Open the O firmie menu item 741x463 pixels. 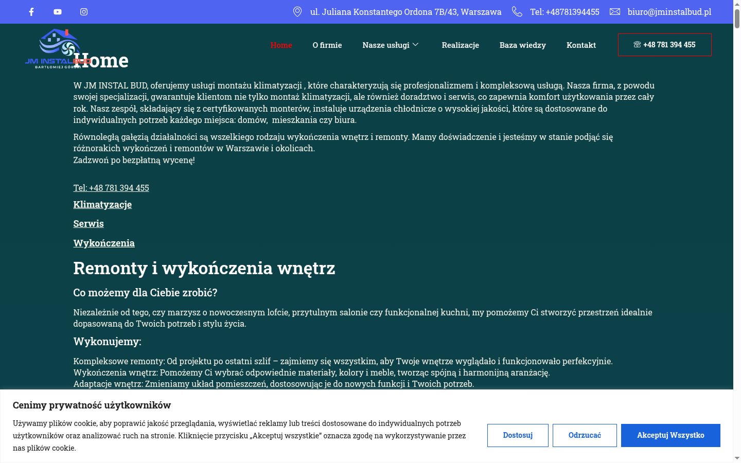(x=327, y=45)
